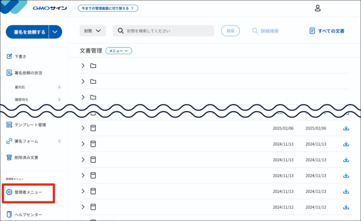The width and height of the screenshot is (361, 221).
Task: Expand the 2025/02/06 envelope row
Action: tap(83, 128)
